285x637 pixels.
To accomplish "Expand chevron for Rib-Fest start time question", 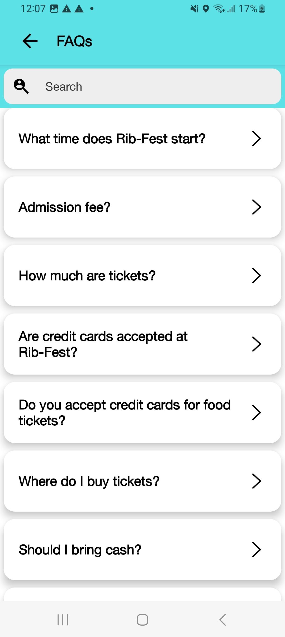I will [256, 139].
